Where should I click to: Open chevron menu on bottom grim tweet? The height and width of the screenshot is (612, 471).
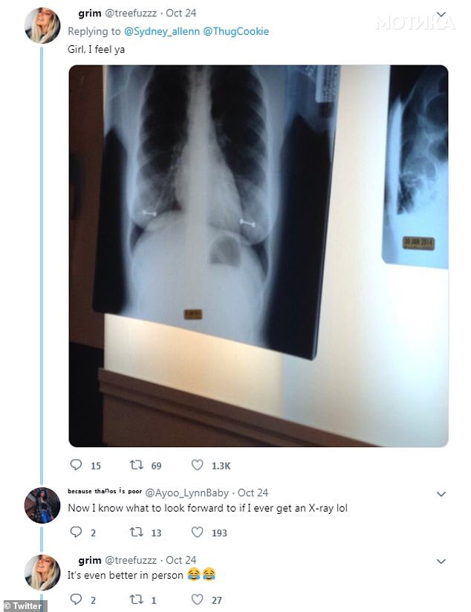441,561
